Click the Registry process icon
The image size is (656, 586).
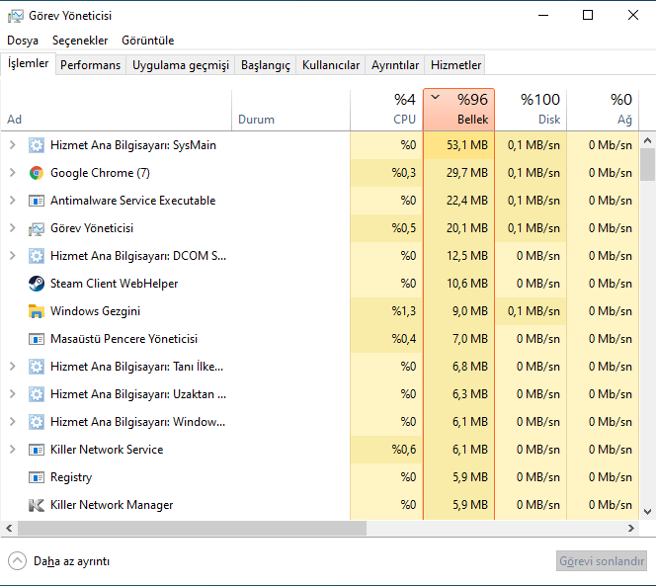click(37, 477)
